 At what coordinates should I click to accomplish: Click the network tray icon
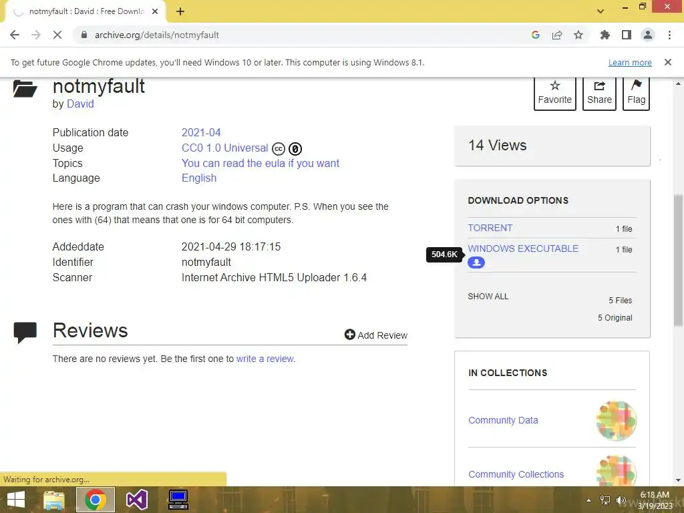pyautogui.click(x=605, y=500)
